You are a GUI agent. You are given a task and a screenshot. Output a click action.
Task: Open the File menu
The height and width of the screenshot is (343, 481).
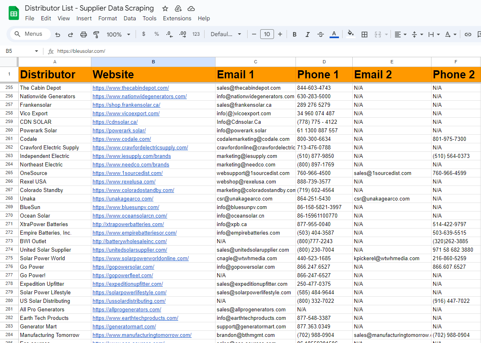coord(30,18)
